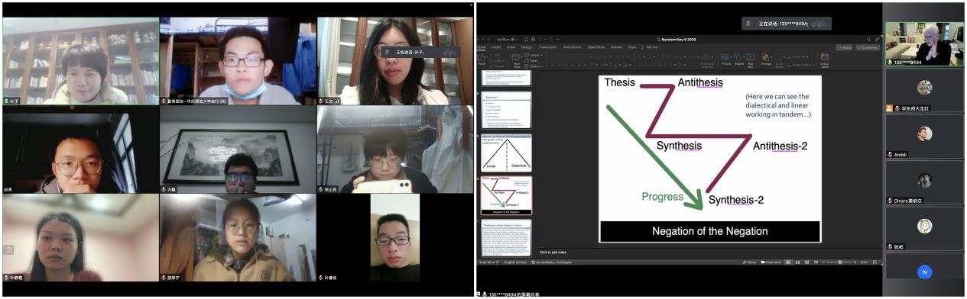
Task: Click the Picture icon in the ribbon
Action: point(725,59)
